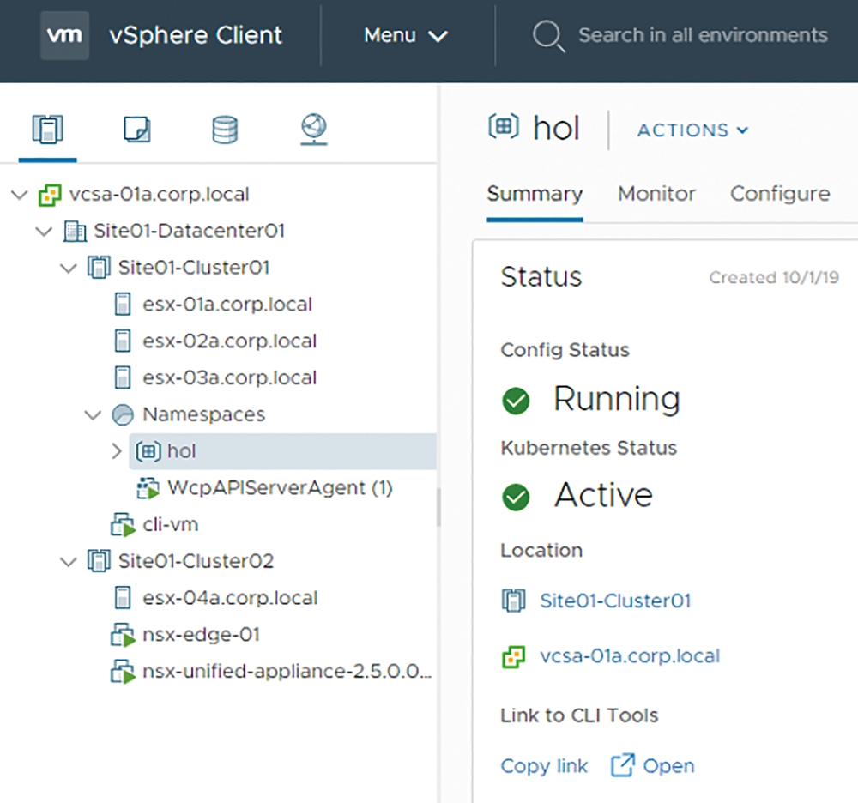Click the Active green check icon
The image size is (858, 803).
(x=516, y=498)
